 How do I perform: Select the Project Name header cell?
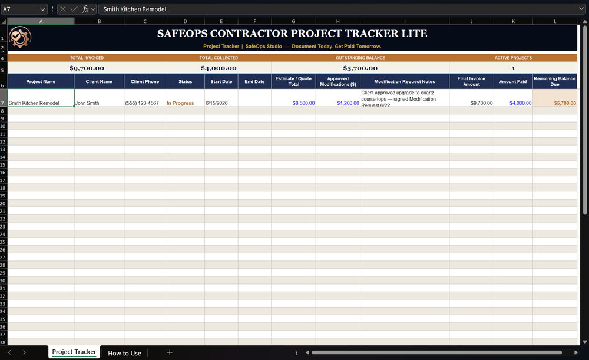coord(41,81)
